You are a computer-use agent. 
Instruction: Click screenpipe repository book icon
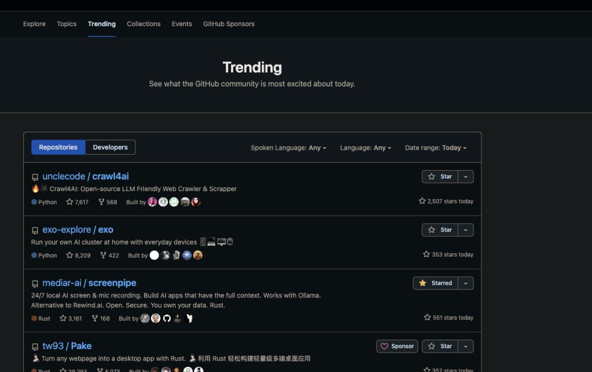[35, 283]
